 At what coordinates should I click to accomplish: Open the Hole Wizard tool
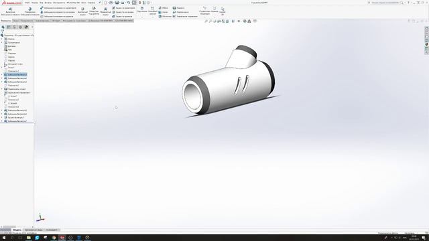(94, 11)
